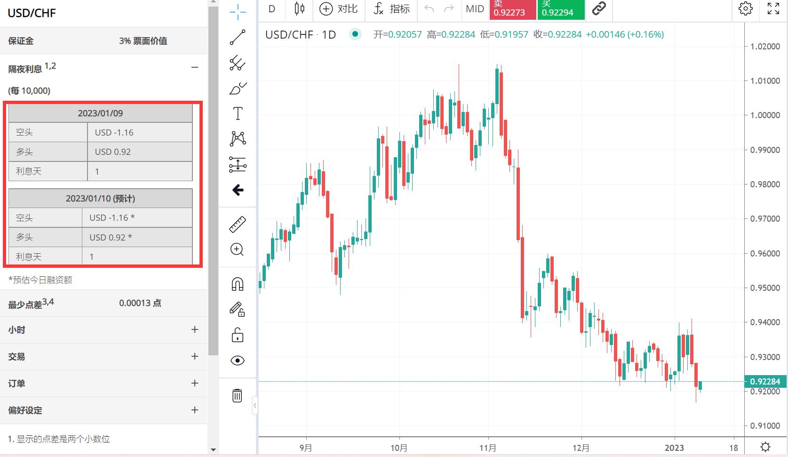Screen dimensions: 788x457
Task: Select the Text annotation tool
Action: (238, 113)
